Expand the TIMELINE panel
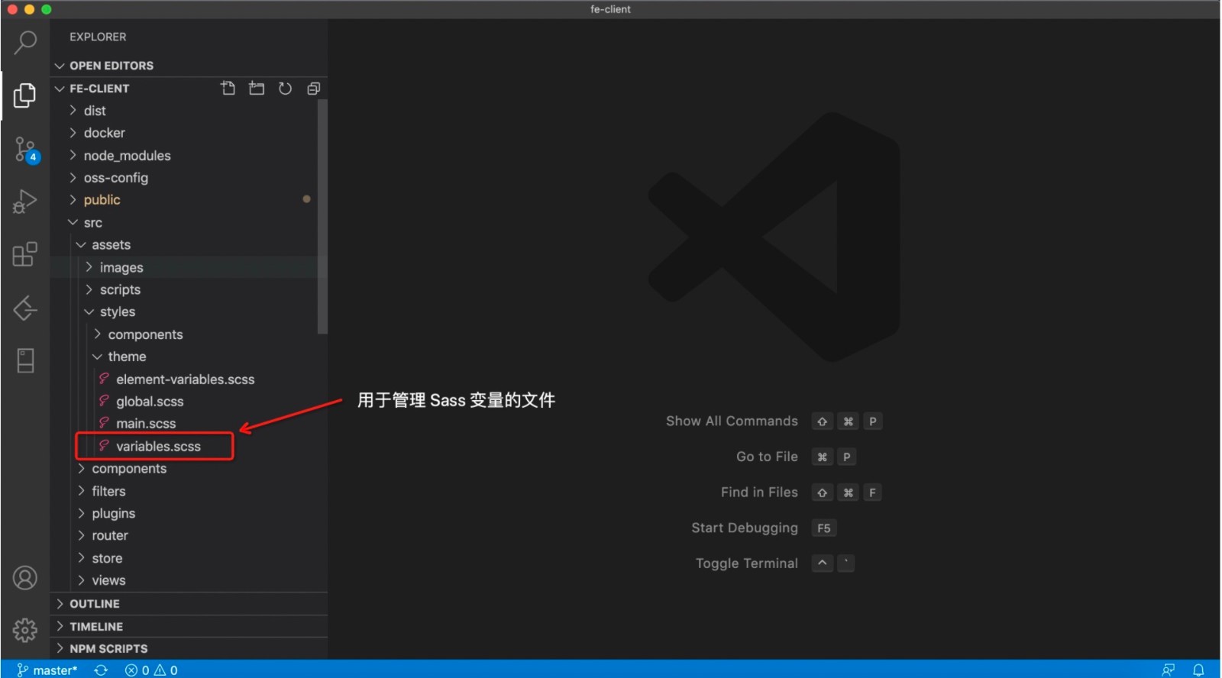This screenshot has width=1222, height=678. click(x=189, y=626)
